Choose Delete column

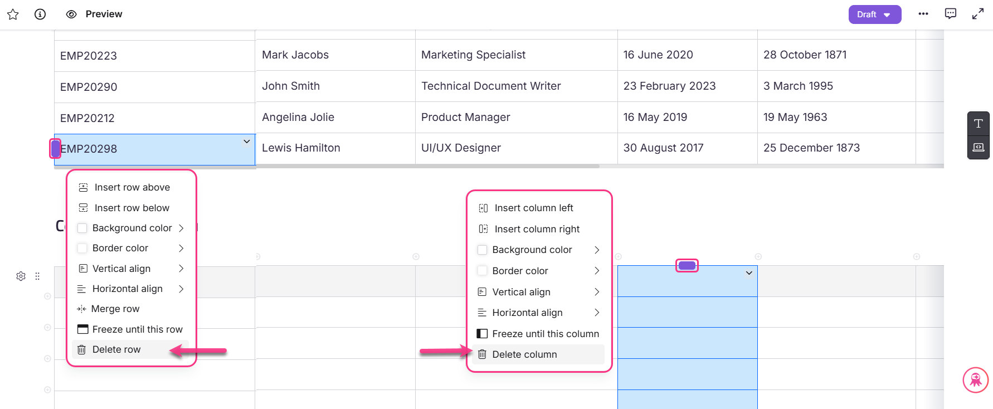pos(538,354)
